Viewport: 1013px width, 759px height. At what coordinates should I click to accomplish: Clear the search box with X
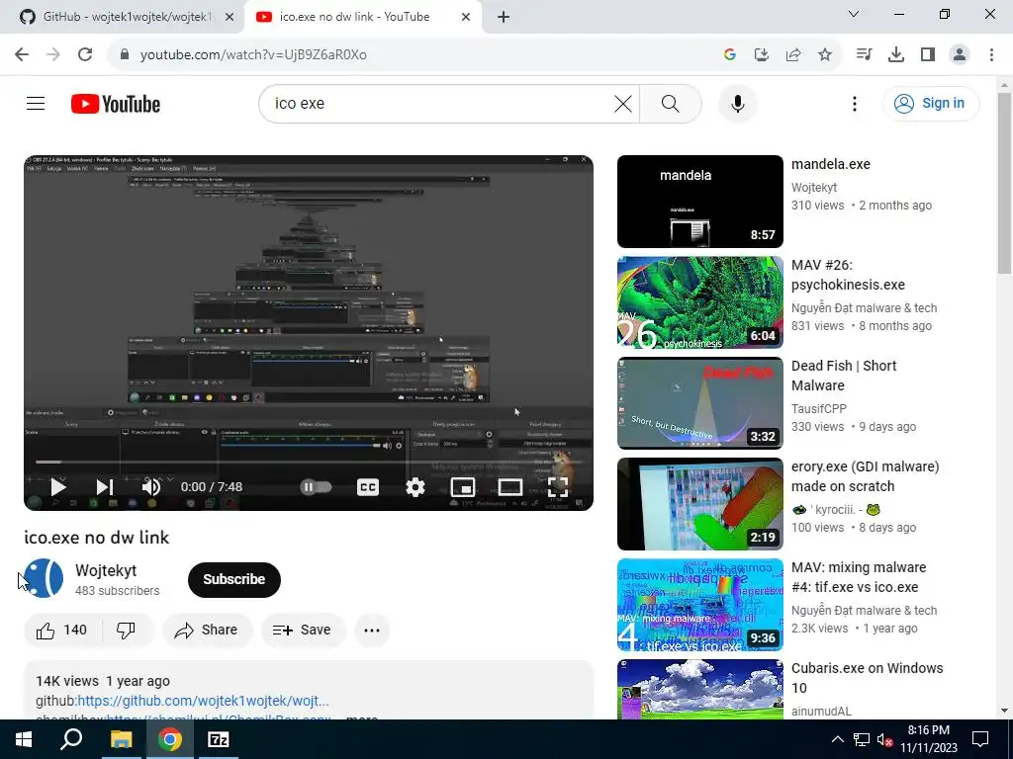[x=623, y=103]
